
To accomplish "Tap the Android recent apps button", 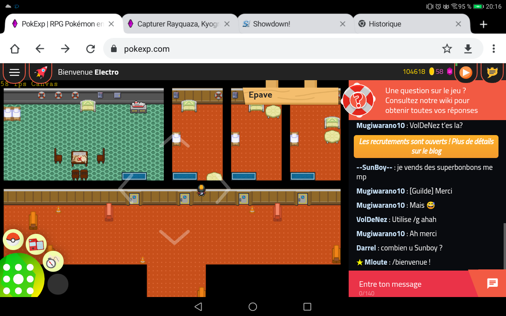I will click(307, 307).
